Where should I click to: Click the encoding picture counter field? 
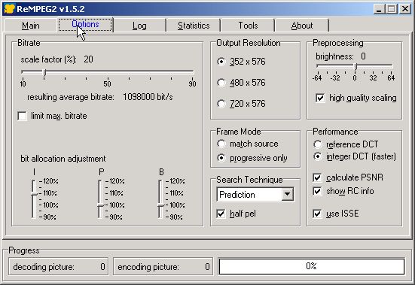(163, 267)
